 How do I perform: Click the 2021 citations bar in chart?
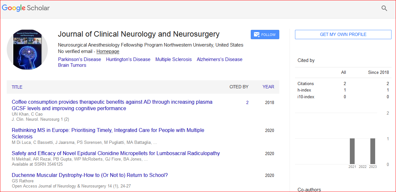[352, 151]
